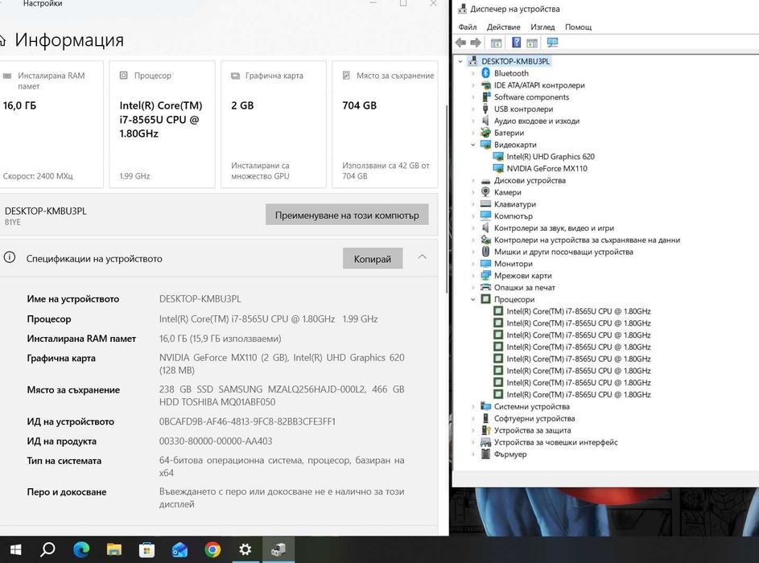
Task: Select NVIDIA GeForce MX110 device
Action: (547, 168)
